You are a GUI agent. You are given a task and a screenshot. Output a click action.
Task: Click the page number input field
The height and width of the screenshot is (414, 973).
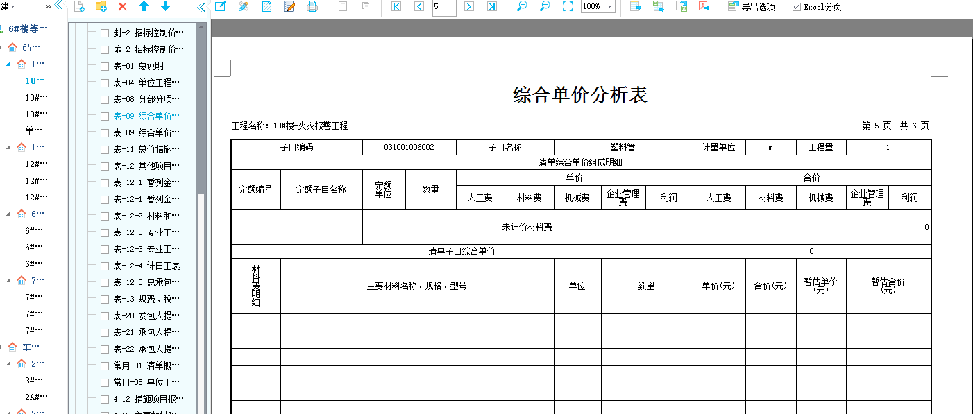pos(444,7)
